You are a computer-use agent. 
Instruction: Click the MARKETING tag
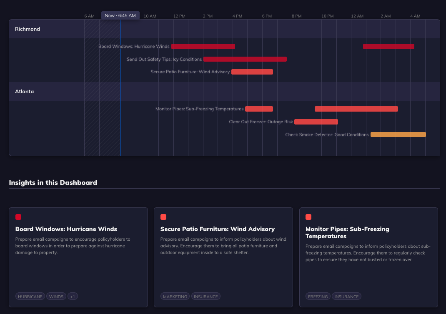(175, 297)
